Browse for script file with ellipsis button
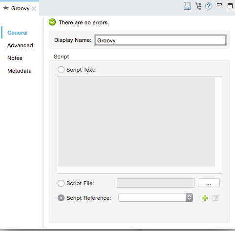The width and height of the screenshot is (235, 231). (x=209, y=183)
